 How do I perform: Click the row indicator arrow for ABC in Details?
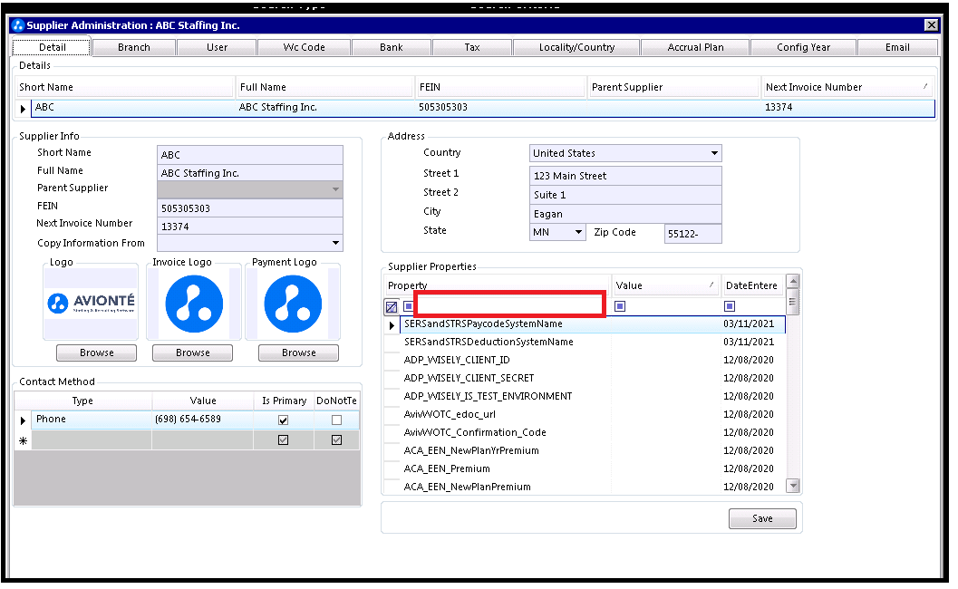coord(23,109)
